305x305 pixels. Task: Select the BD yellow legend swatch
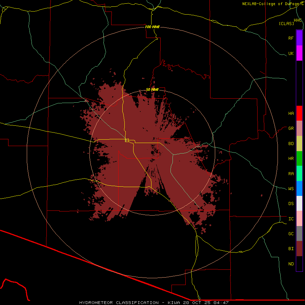299,144
